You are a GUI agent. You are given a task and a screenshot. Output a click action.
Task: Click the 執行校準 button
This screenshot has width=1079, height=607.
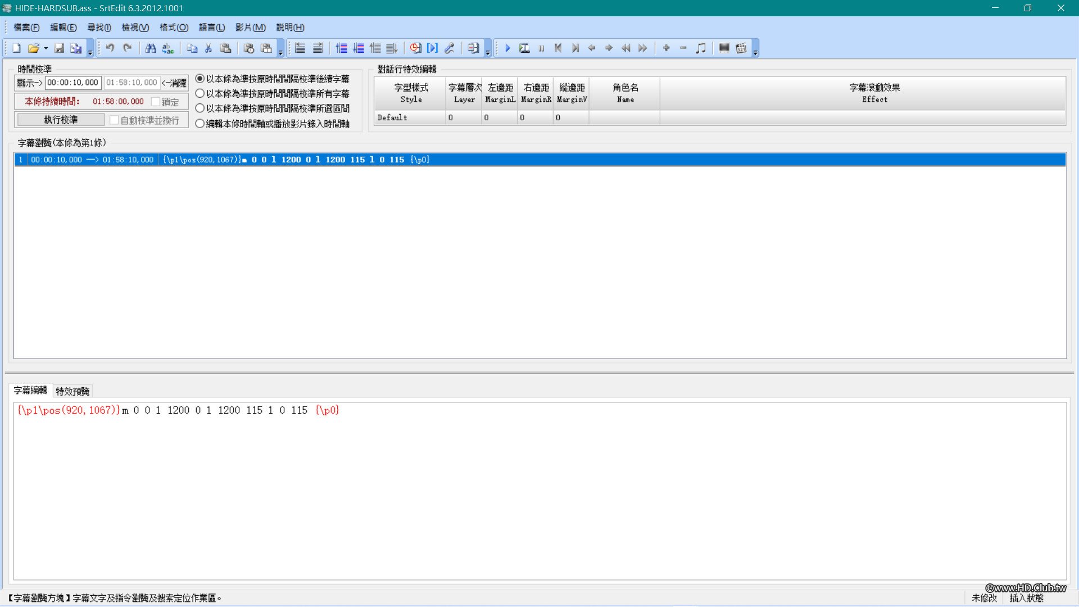(x=61, y=120)
